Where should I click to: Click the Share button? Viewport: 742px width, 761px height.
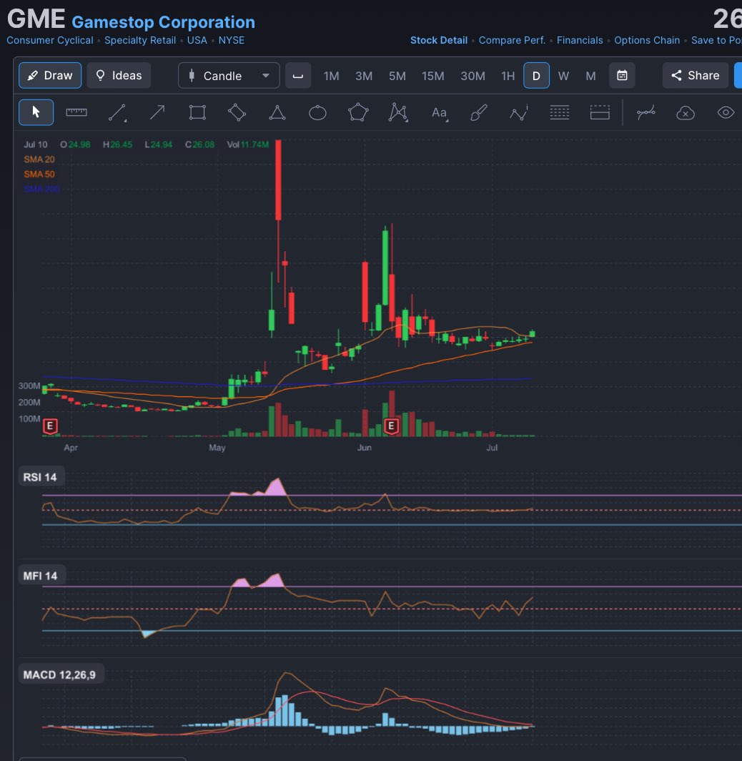(696, 75)
